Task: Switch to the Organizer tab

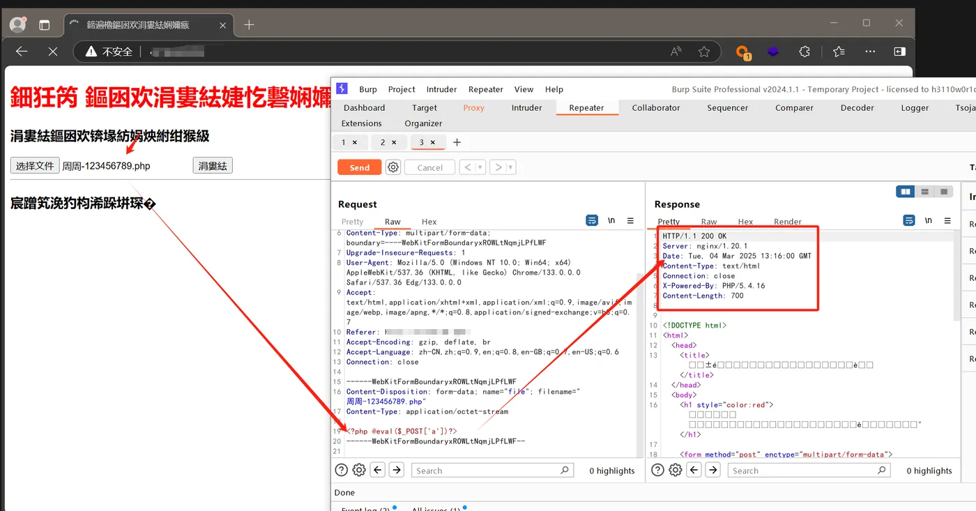Action: pyautogui.click(x=423, y=123)
